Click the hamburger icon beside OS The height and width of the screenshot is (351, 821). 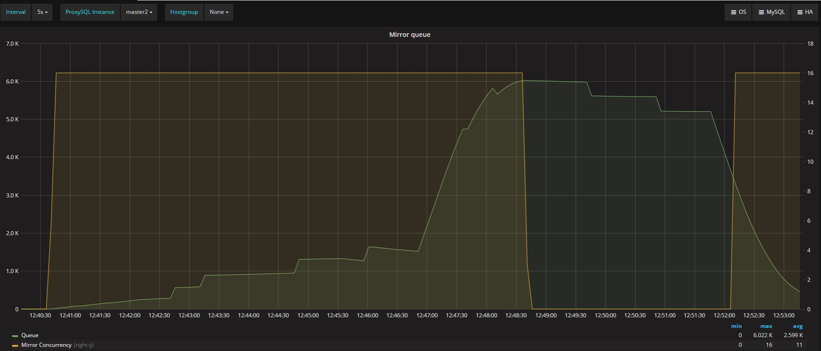click(x=733, y=12)
